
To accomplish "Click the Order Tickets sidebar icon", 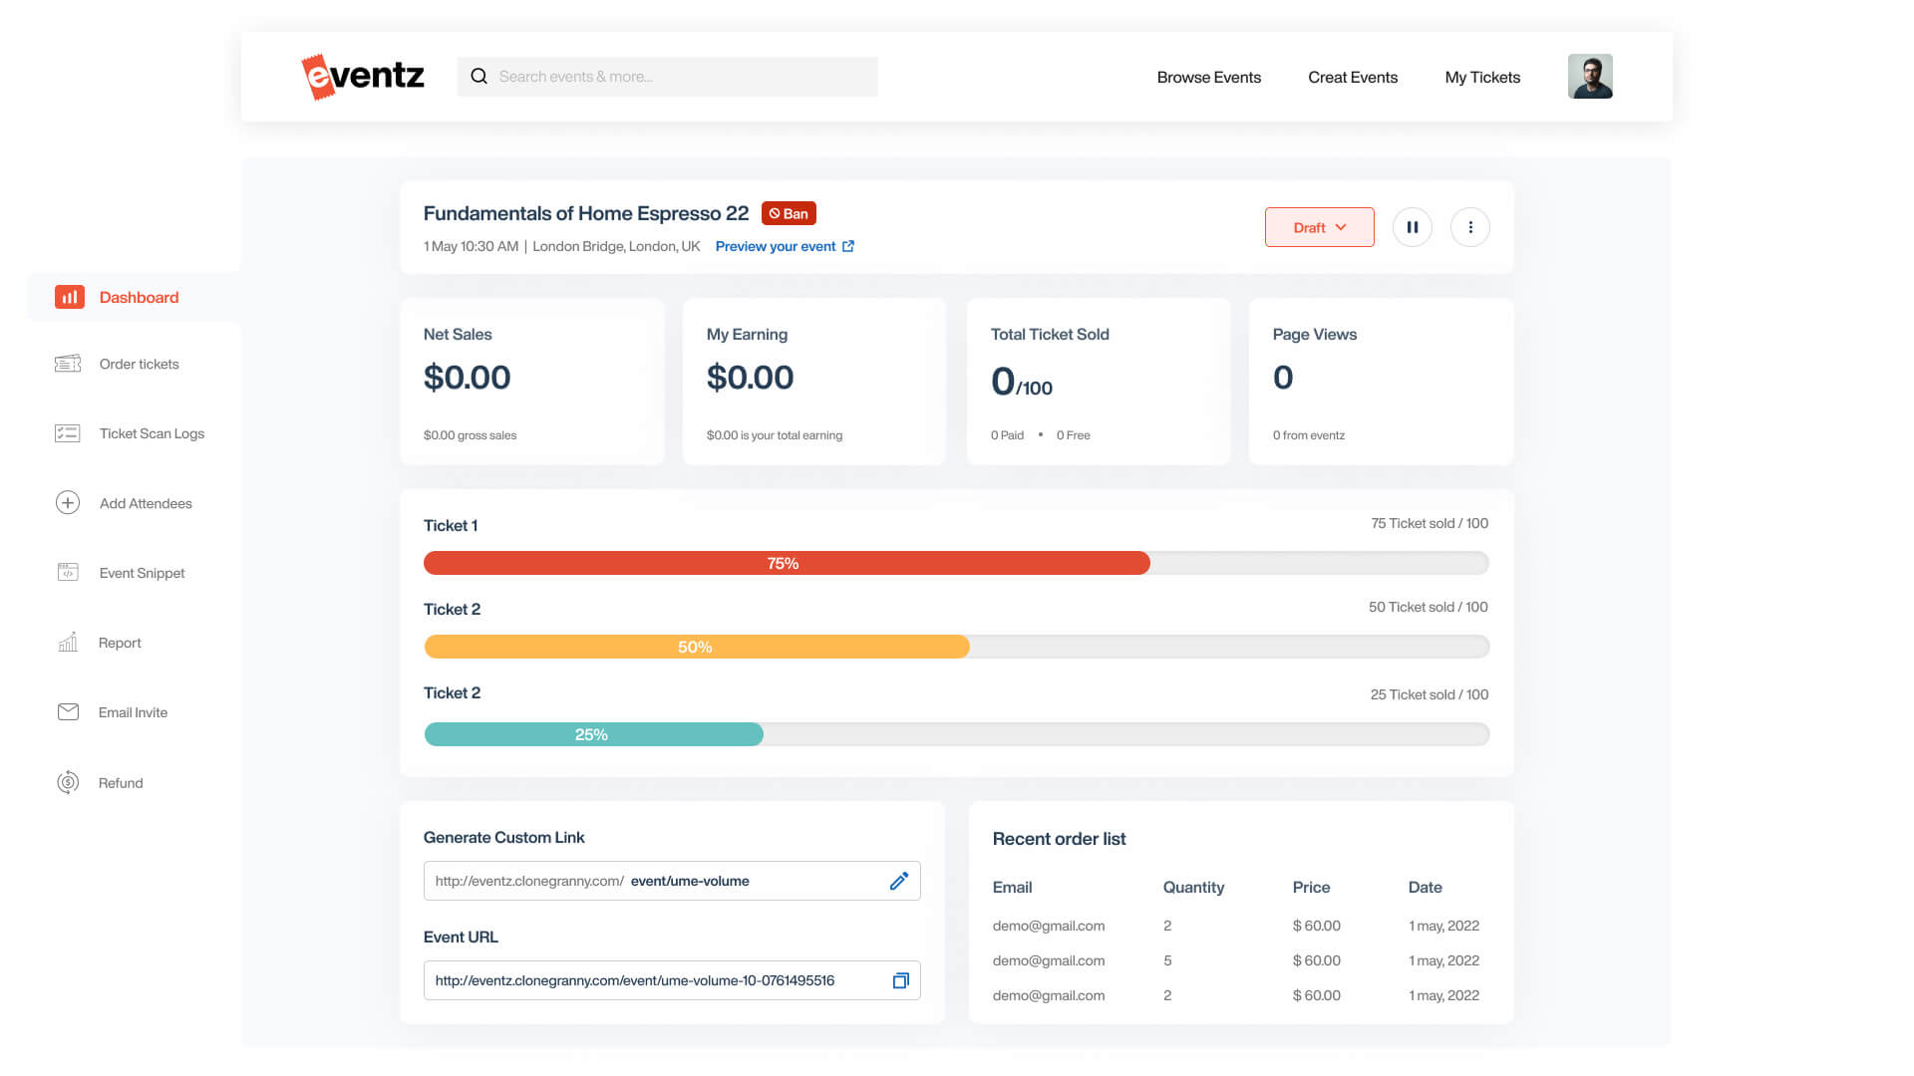I will click(x=66, y=363).
